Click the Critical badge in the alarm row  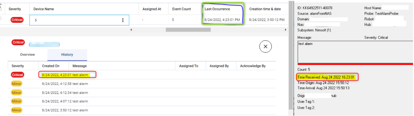pyautogui.click(x=17, y=20)
